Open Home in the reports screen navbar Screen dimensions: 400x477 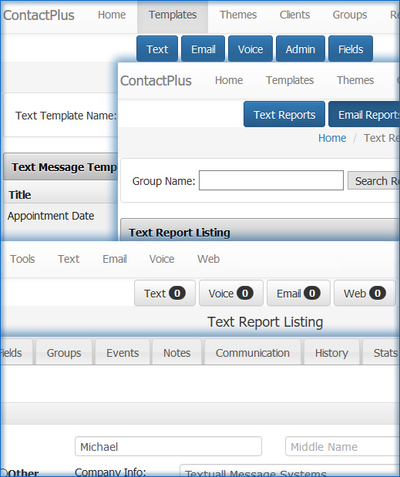coord(229,80)
